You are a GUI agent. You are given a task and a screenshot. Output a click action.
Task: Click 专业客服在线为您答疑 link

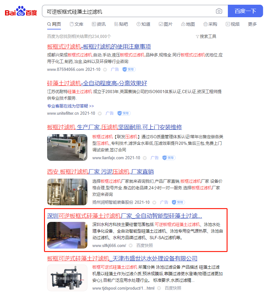(70, 106)
